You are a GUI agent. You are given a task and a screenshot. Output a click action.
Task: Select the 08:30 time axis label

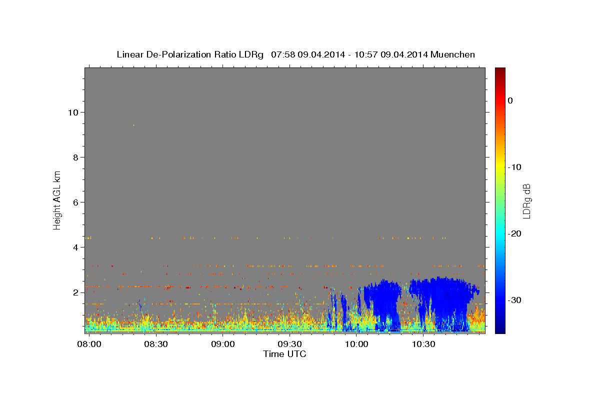[156, 344]
